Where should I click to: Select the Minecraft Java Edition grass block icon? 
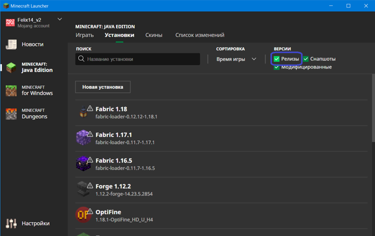click(11, 67)
